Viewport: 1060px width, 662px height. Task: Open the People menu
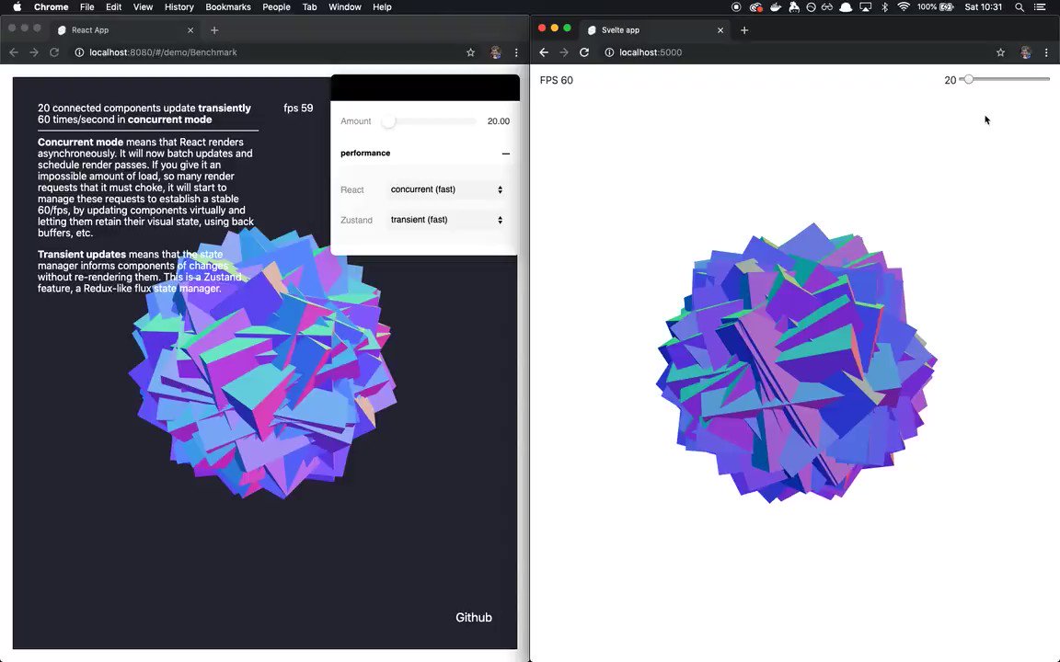click(276, 6)
